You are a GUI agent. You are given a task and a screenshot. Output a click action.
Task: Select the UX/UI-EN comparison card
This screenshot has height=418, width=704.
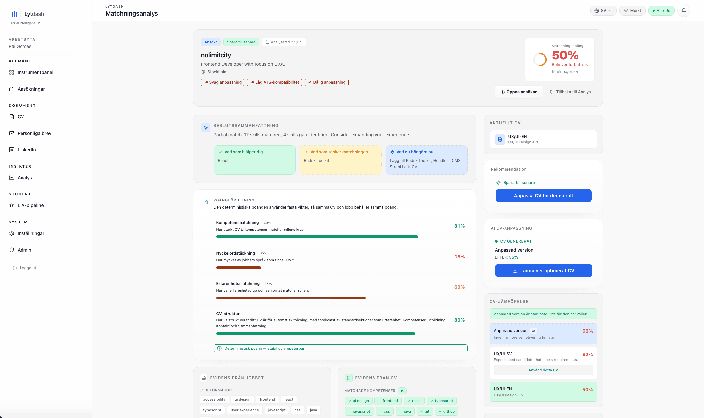[x=543, y=392]
